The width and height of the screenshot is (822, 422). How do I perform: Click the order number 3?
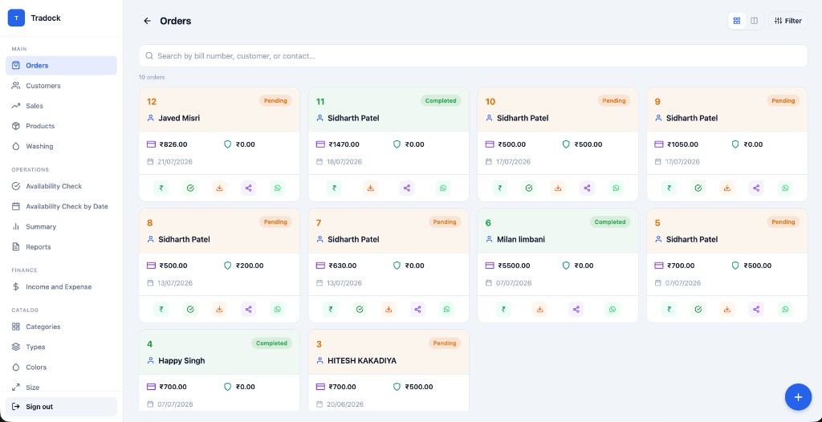point(319,344)
